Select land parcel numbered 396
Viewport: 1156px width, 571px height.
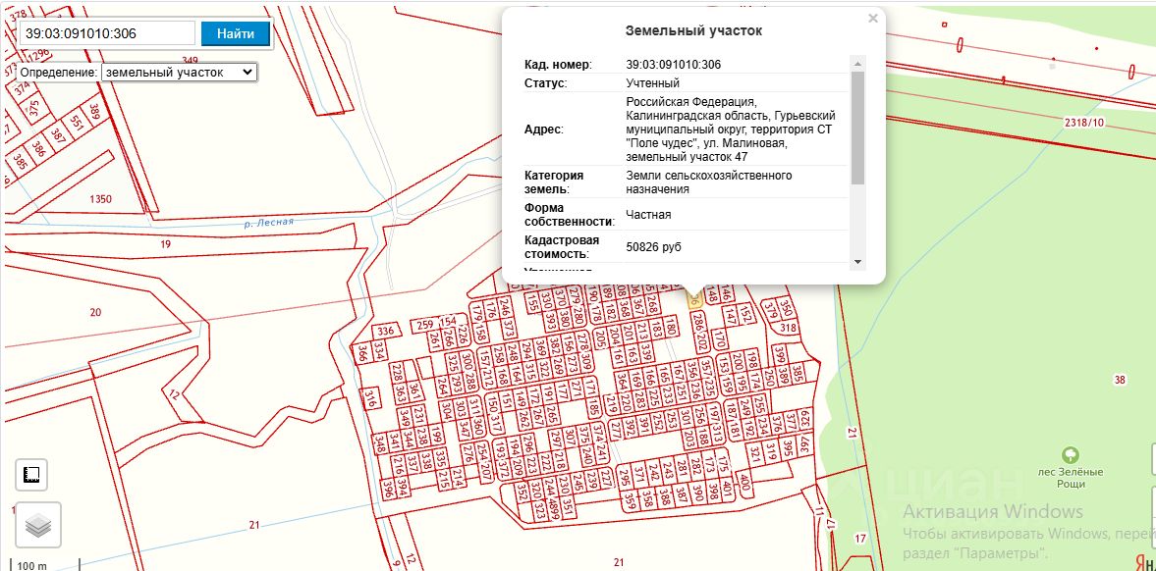tap(387, 489)
